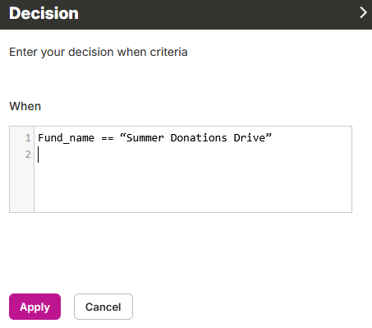Screen dimensions: 372x328
Task: Click the closing quote after Drive
Action: (269, 135)
